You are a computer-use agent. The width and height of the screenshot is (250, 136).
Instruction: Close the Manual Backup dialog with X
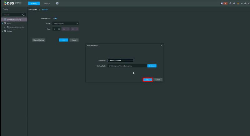(x=162, y=46)
